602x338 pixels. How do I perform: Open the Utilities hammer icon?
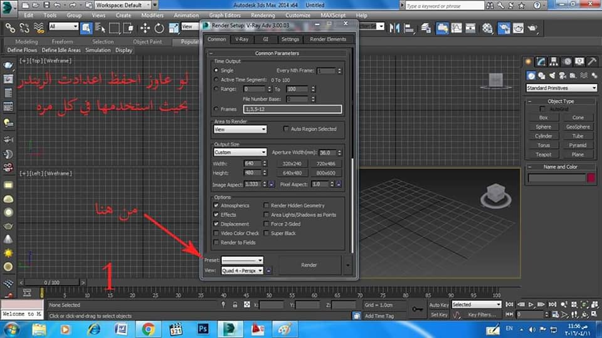pos(592,62)
